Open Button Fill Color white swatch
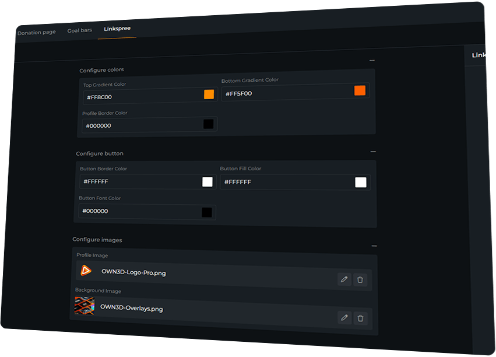496x357 pixels. coord(361,183)
